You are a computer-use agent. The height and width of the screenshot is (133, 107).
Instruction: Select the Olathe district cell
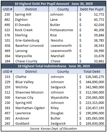click(x=21, y=77)
